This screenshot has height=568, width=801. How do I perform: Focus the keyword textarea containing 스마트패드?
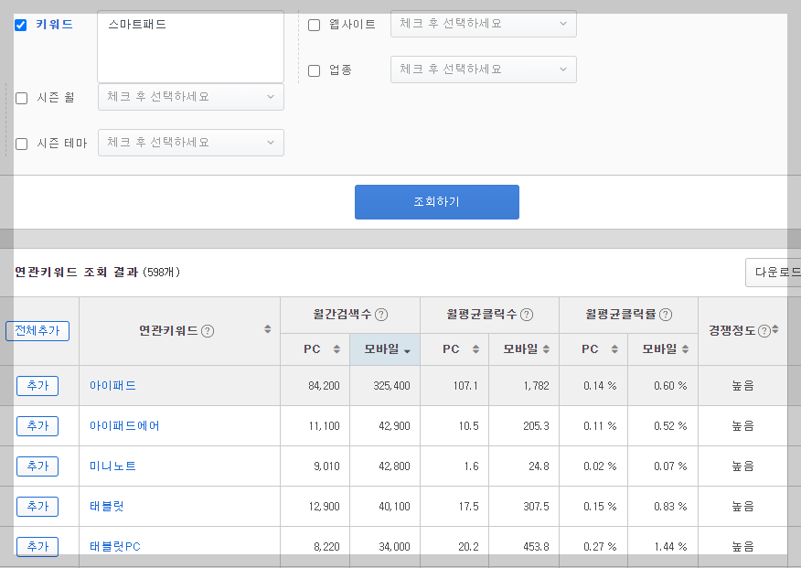tap(190, 47)
